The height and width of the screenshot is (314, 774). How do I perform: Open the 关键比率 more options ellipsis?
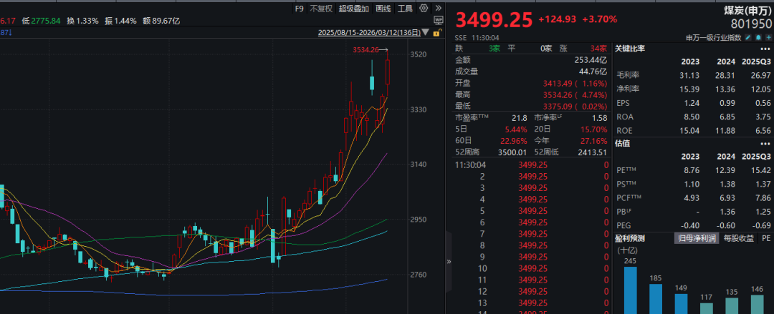point(765,49)
